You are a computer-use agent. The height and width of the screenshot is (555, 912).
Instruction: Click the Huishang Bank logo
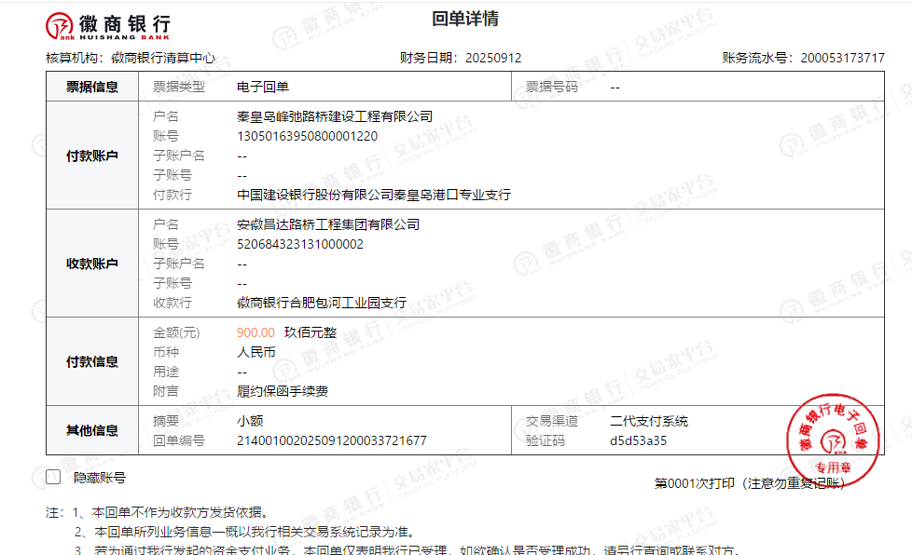point(108,25)
